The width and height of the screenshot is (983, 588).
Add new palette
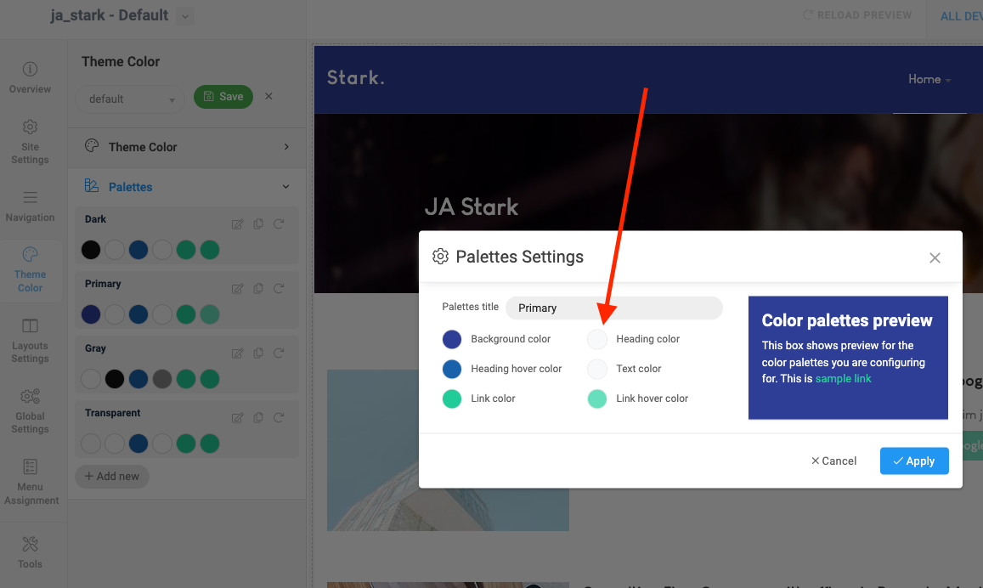[x=111, y=477]
